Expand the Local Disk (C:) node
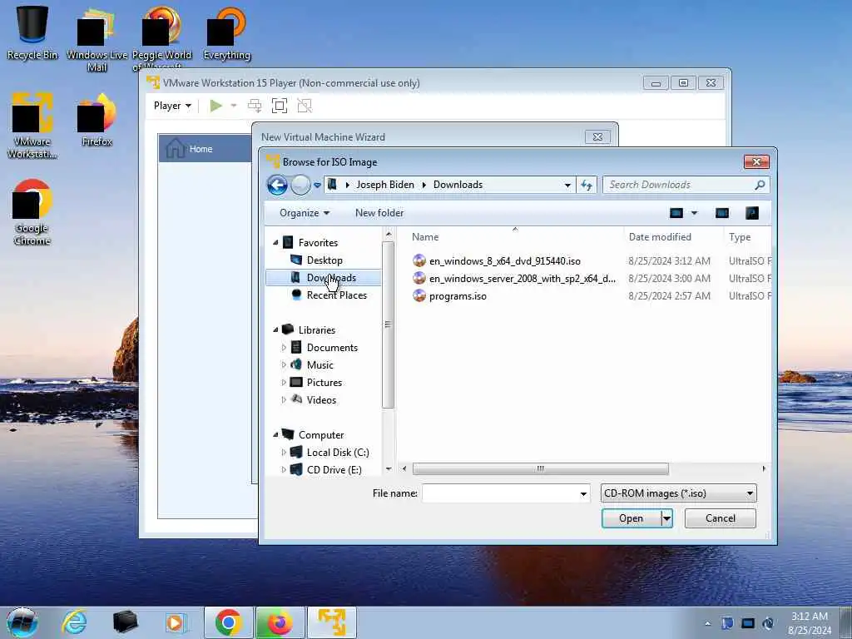The width and height of the screenshot is (852, 639). pos(284,452)
